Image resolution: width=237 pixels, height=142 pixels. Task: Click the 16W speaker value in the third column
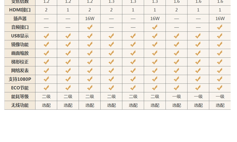coord(90,18)
